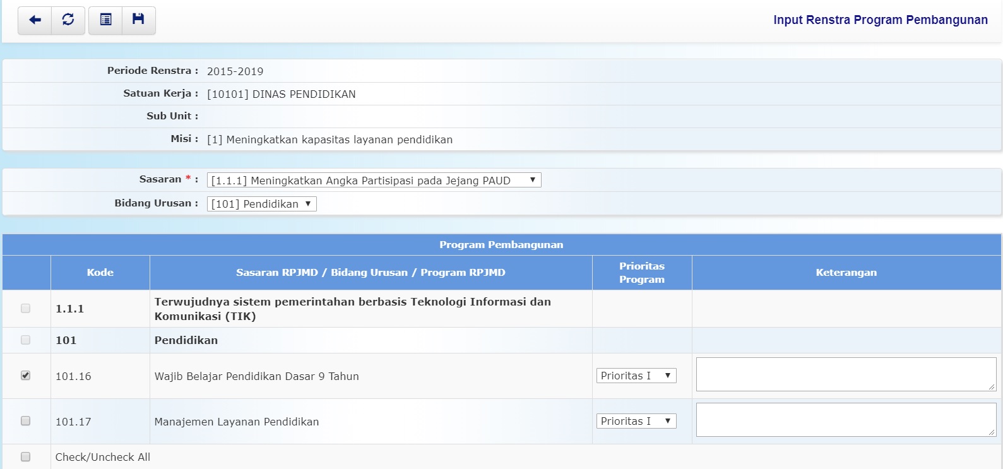Click the Check/Uncheck All label

(x=103, y=457)
